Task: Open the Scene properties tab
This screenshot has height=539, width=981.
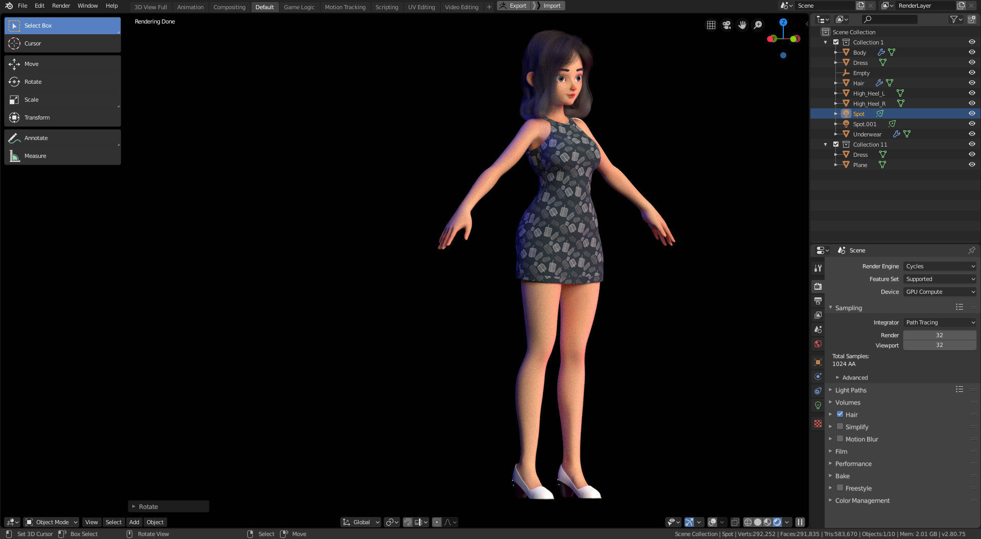Action: tap(818, 330)
